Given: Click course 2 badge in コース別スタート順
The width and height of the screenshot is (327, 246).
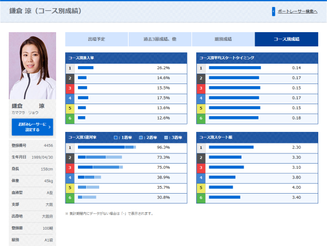Looking at the screenshot, I should pos(201,158).
